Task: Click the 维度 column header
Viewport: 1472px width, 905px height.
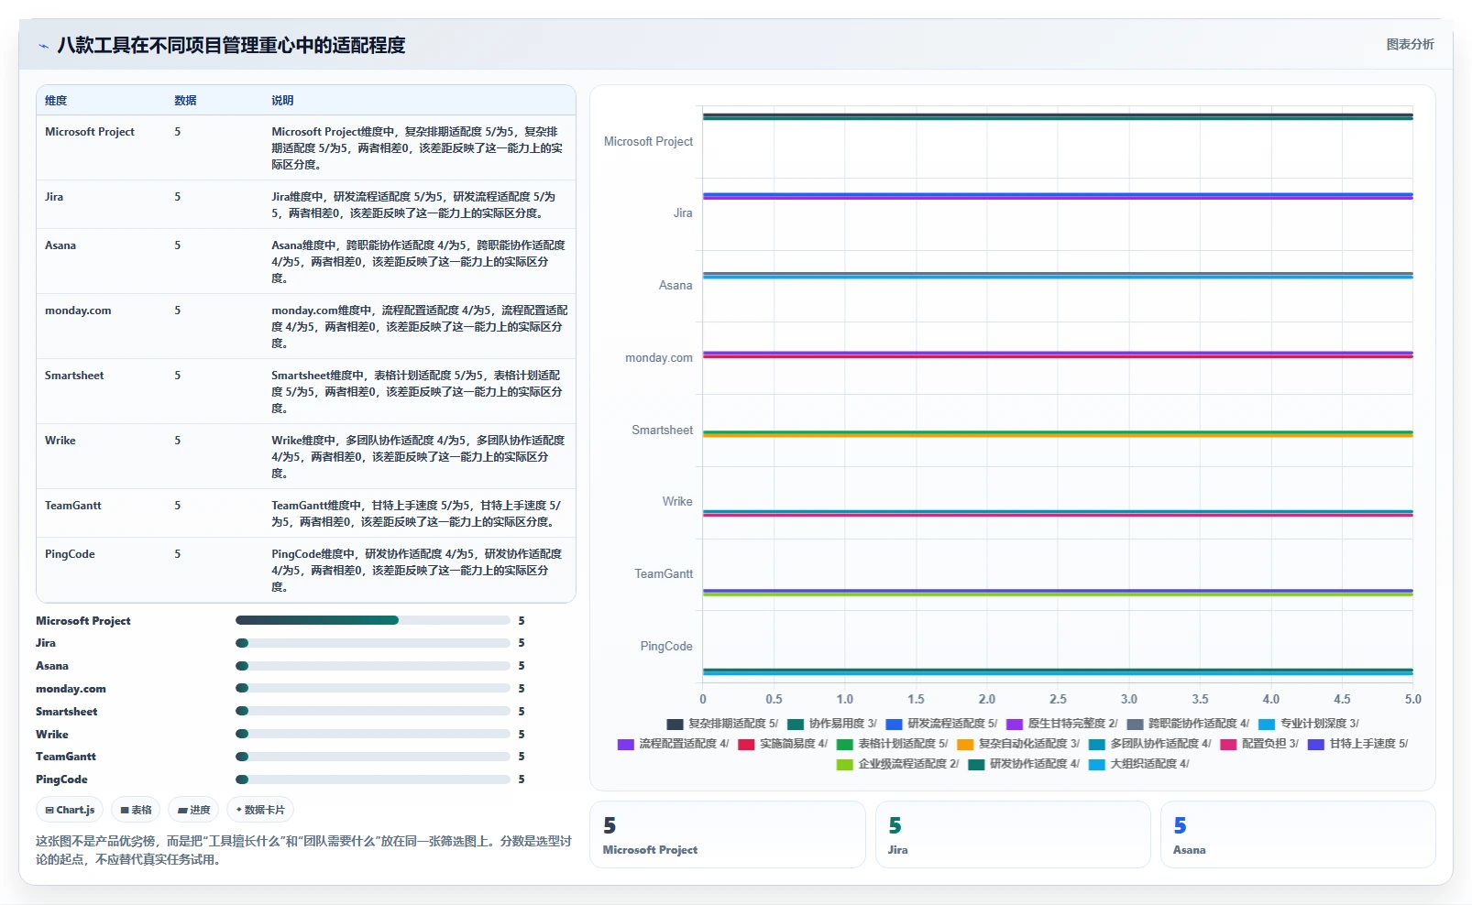Action: click(x=56, y=101)
